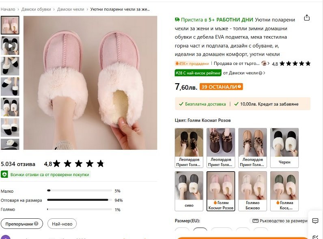Switch reviews sorting to 'Най-ново'
323x239 pixels.
click(62, 224)
